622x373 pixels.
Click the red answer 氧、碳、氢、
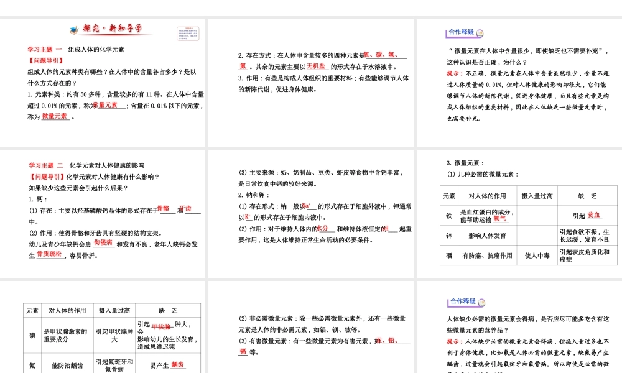(381, 55)
